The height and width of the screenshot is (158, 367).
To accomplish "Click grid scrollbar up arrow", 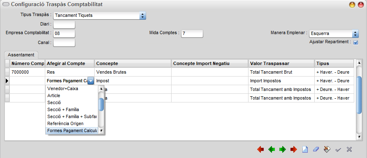I will click(x=359, y=63).
